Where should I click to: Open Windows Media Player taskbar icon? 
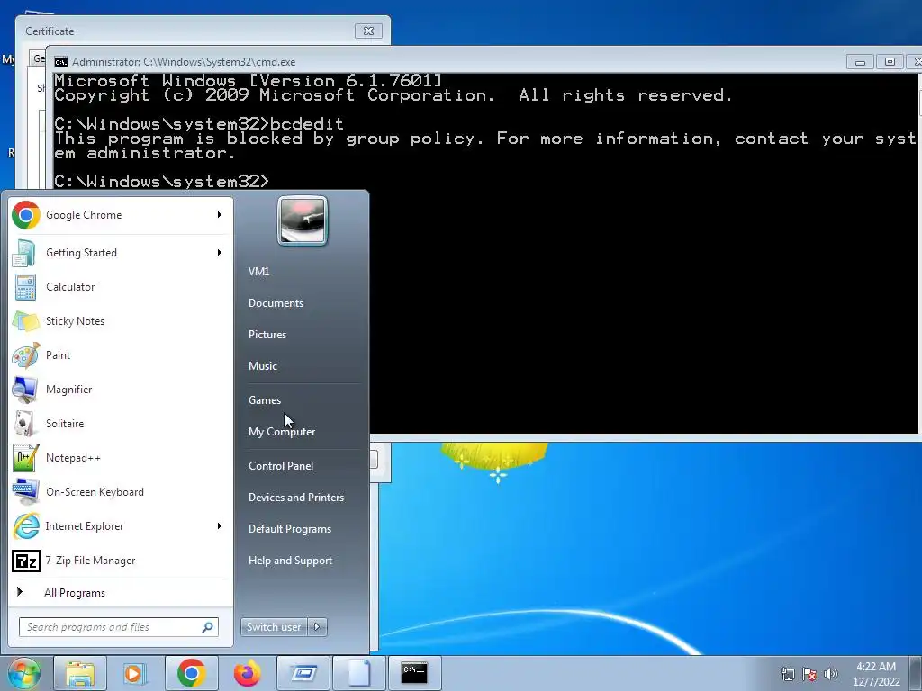coord(134,673)
